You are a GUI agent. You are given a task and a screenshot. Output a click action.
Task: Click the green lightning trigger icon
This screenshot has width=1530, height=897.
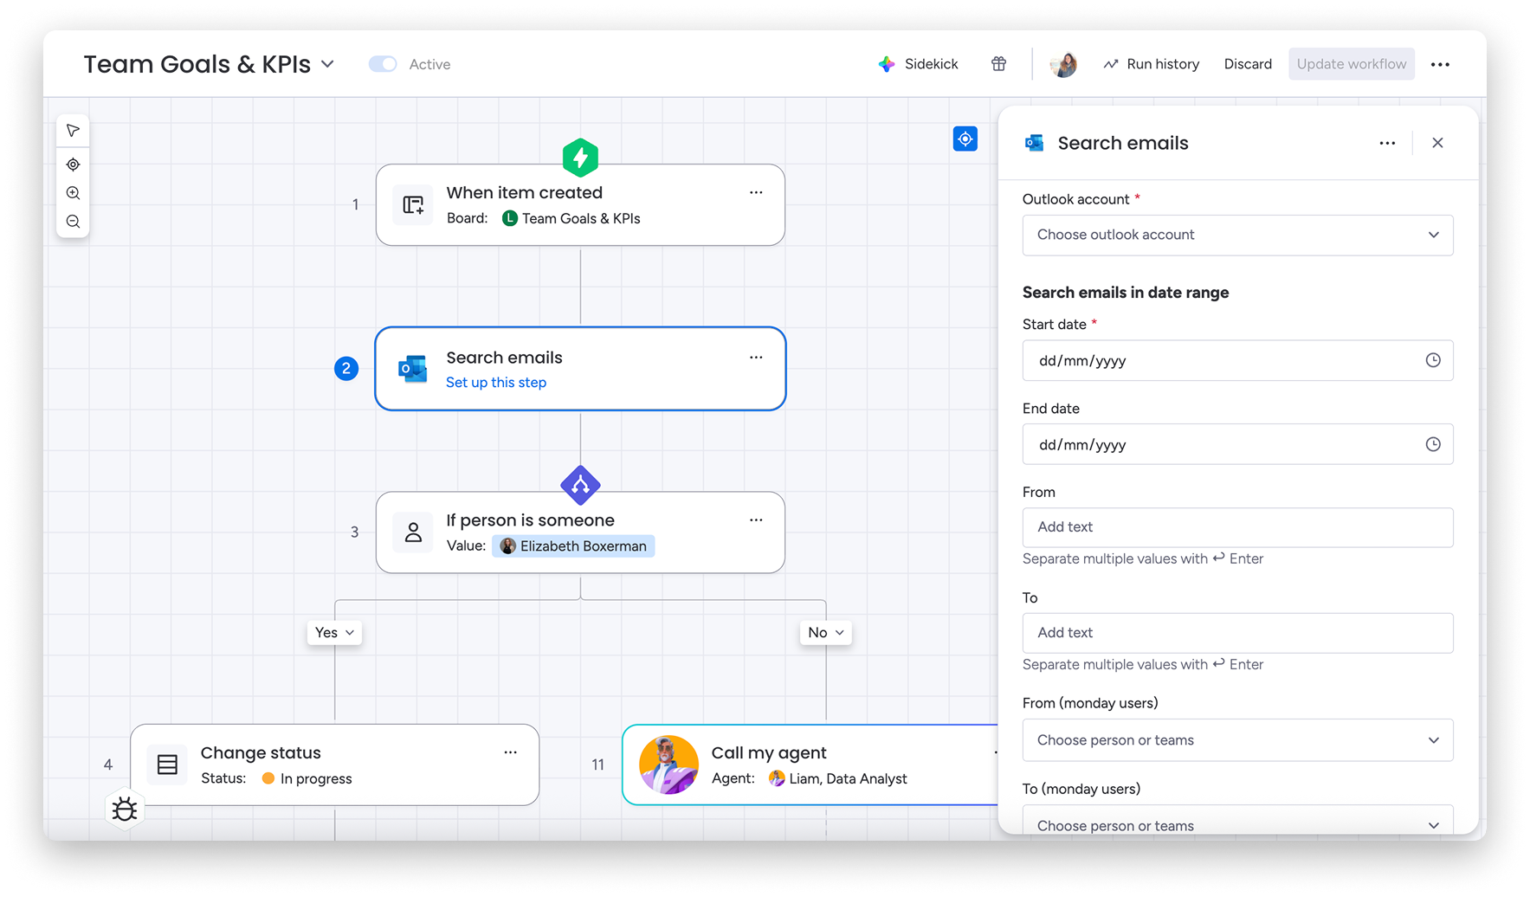pyautogui.click(x=580, y=158)
